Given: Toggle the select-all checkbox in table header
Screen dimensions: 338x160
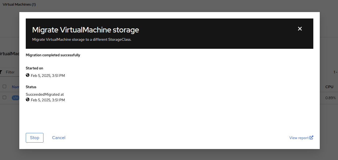Looking at the screenshot, I should click(4, 87).
